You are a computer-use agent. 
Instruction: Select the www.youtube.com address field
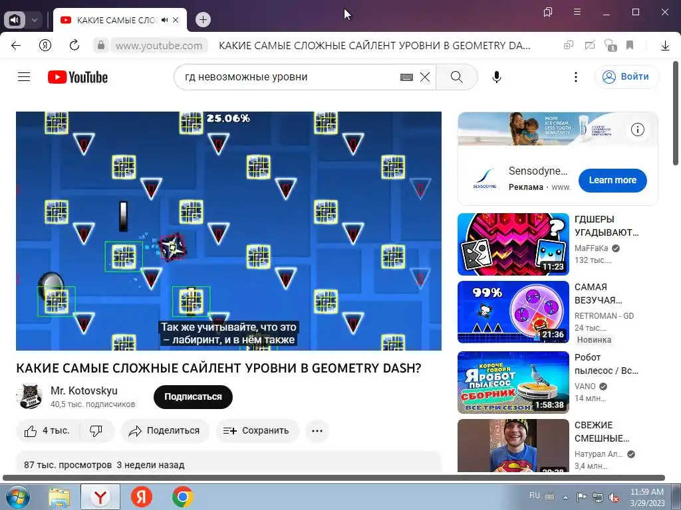click(x=159, y=46)
